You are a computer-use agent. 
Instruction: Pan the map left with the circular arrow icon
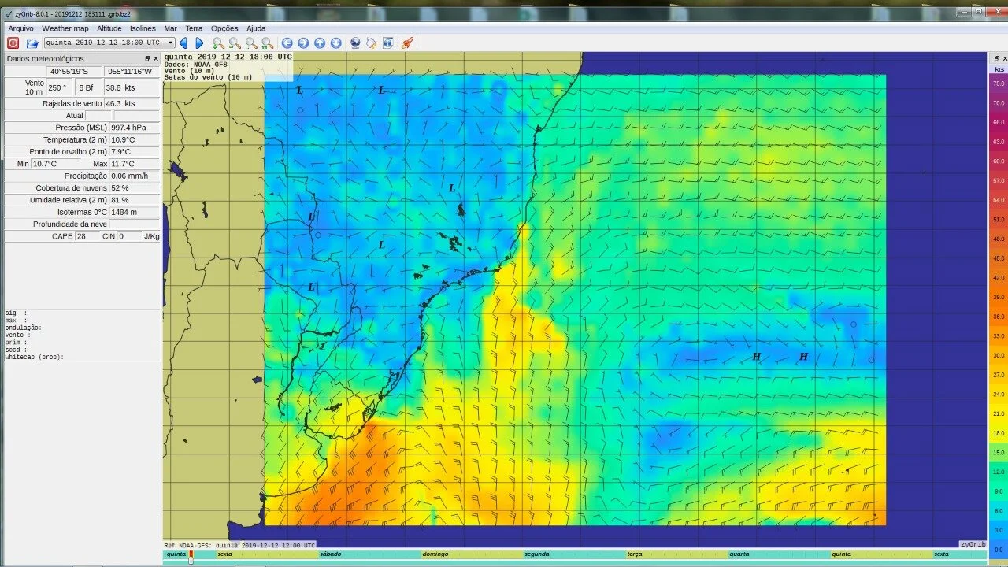pyautogui.click(x=288, y=43)
